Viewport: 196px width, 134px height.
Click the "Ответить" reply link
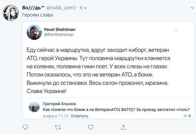coord(80,116)
